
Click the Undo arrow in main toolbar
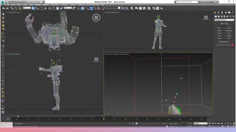coord(3,8)
